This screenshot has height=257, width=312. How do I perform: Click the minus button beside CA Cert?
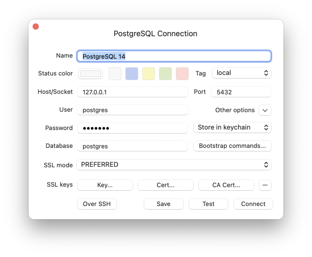[x=265, y=185]
